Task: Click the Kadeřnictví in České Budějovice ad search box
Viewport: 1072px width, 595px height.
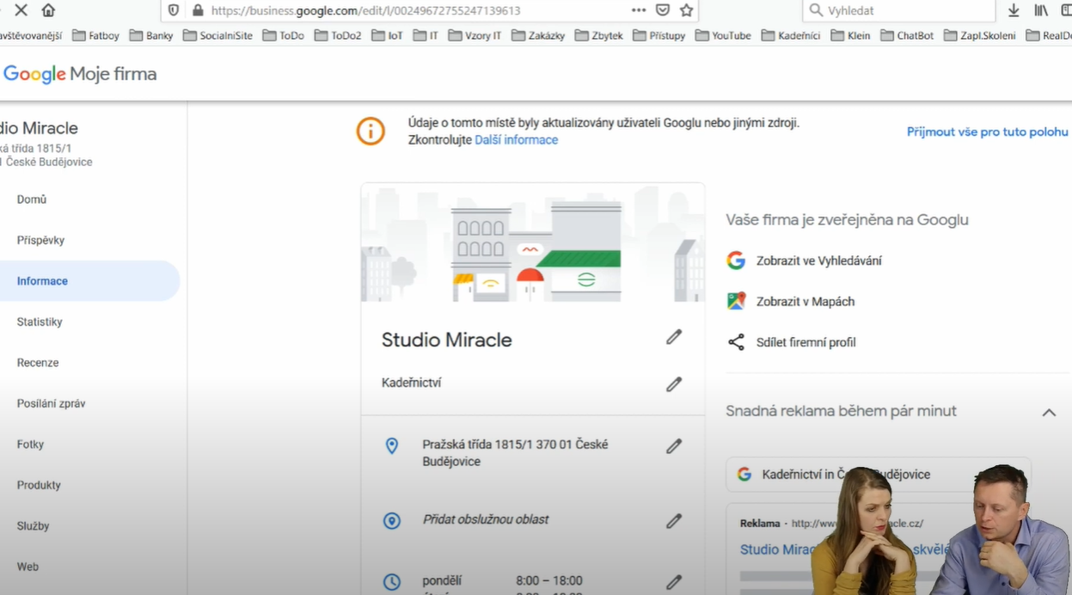Action: pos(879,475)
